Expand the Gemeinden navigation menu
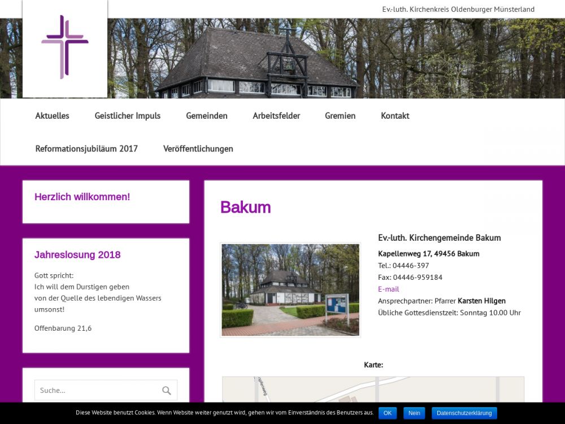Image resolution: width=565 pixels, height=424 pixels. [207, 116]
